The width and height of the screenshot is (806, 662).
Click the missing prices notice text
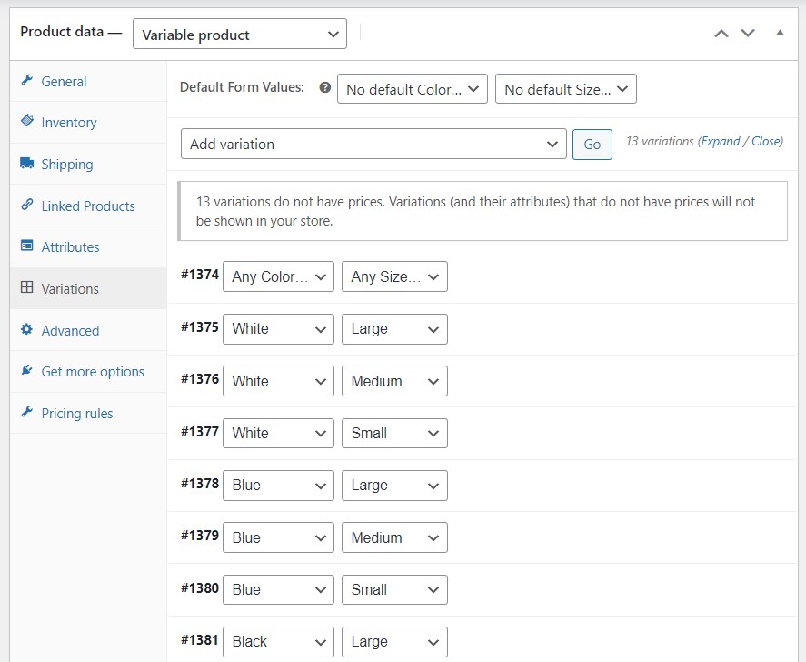tap(475, 211)
